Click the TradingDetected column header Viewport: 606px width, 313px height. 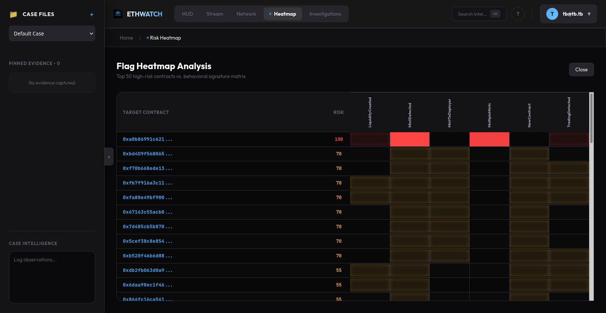tap(569, 112)
